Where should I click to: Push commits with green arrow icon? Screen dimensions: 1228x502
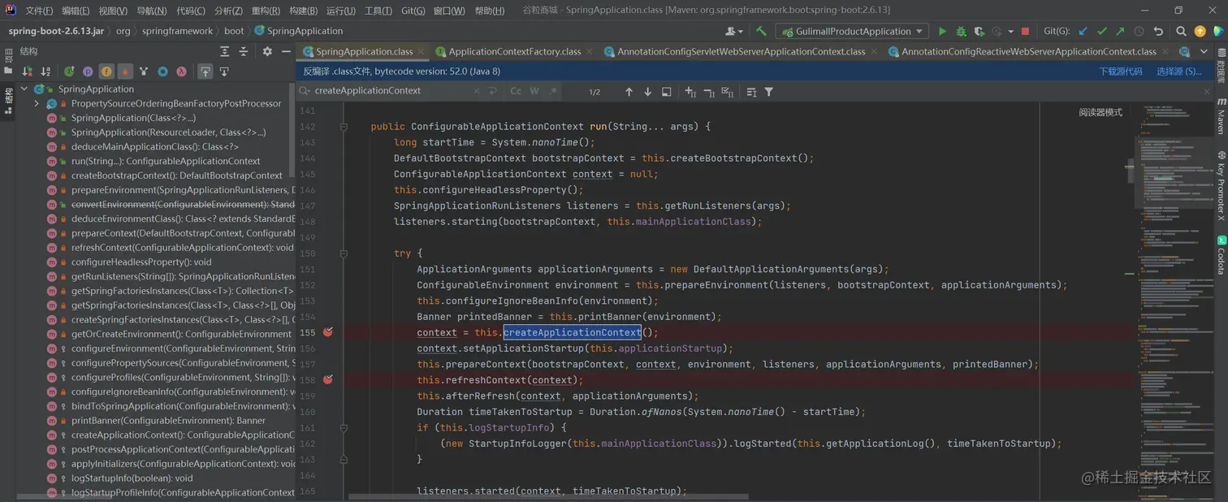tap(1120, 31)
